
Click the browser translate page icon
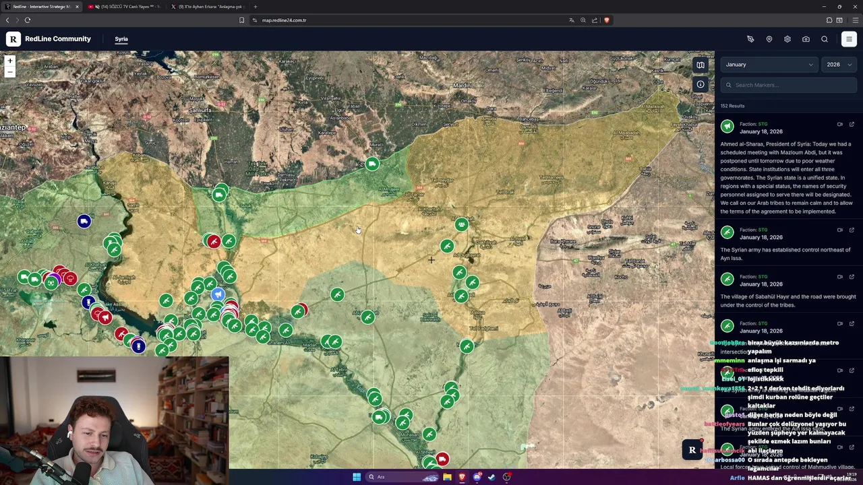(x=572, y=20)
